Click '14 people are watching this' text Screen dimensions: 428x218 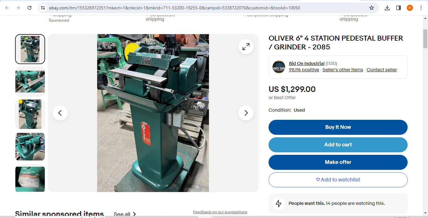click(355, 203)
